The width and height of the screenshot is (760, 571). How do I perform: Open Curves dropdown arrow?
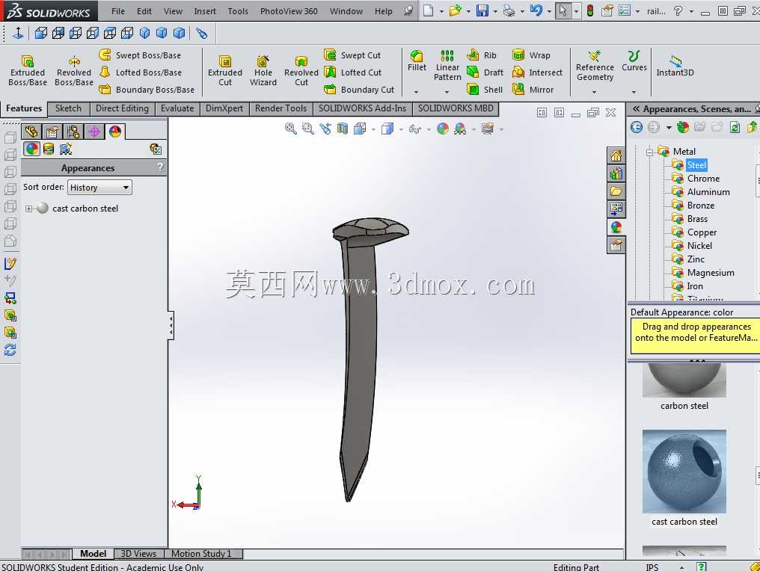pos(634,91)
